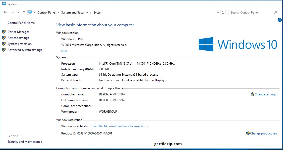283x150 pixels.
Task: Click the No Pen or Touch Input text
Action: 132,80
